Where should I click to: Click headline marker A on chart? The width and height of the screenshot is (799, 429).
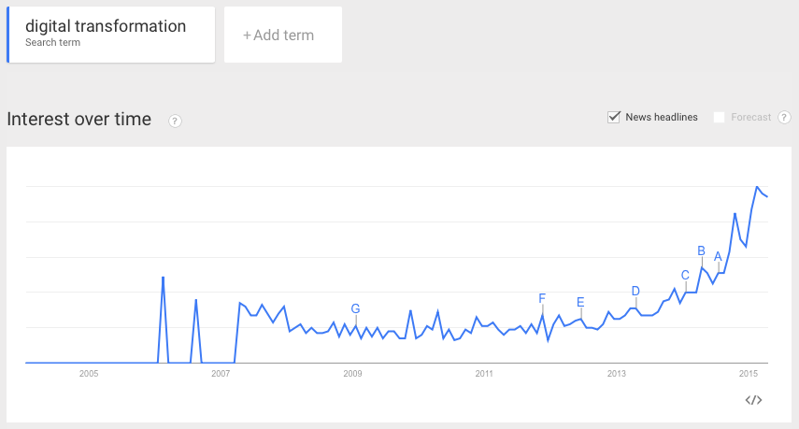click(718, 256)
